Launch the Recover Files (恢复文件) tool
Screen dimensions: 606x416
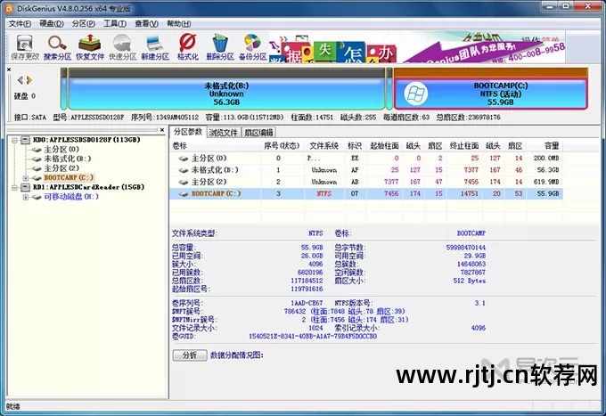90,46
